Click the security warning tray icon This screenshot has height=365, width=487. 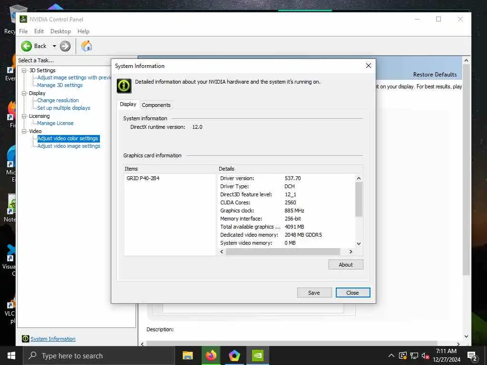click(x=402, y=355)
